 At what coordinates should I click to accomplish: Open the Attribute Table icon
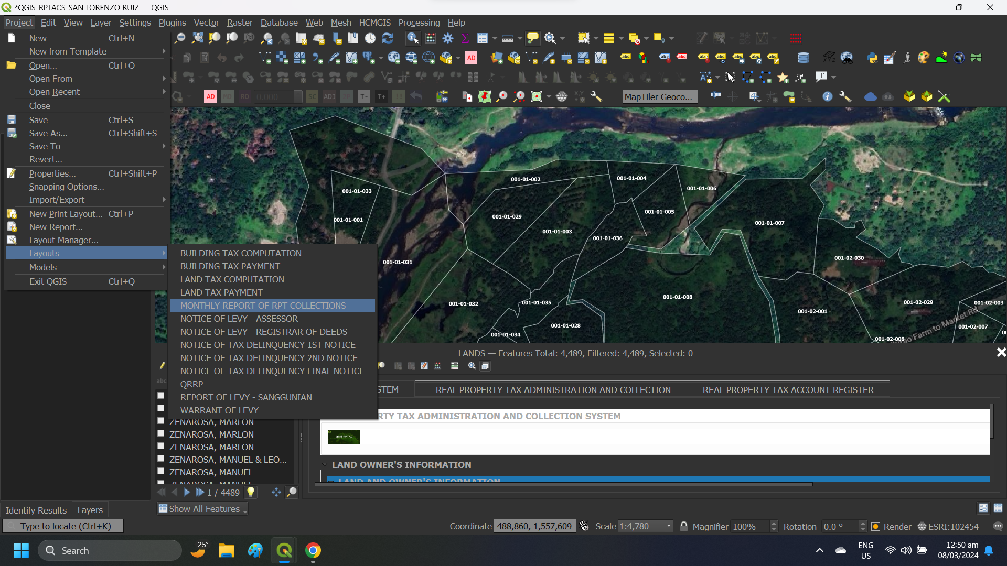[484, 38]
